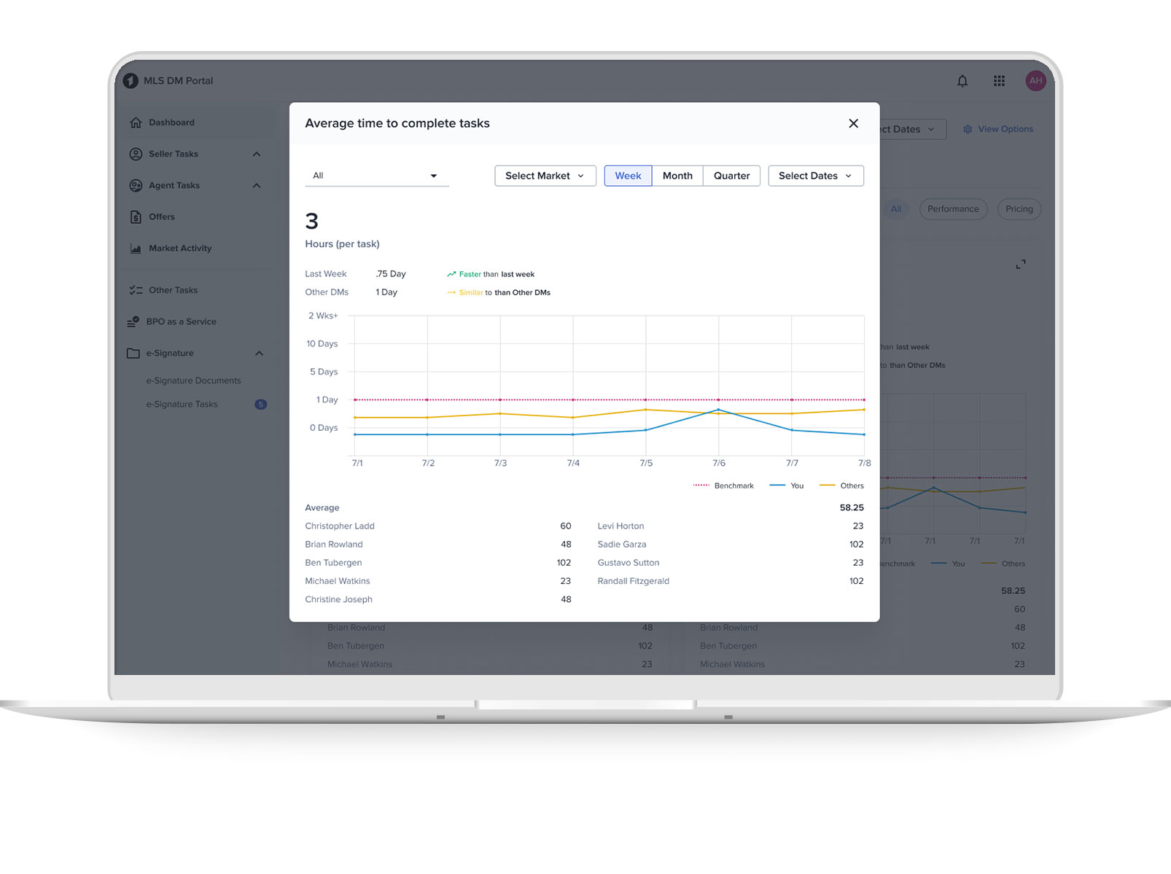
Task: Close the average time dialog
Action: click(x=853, y=123)
